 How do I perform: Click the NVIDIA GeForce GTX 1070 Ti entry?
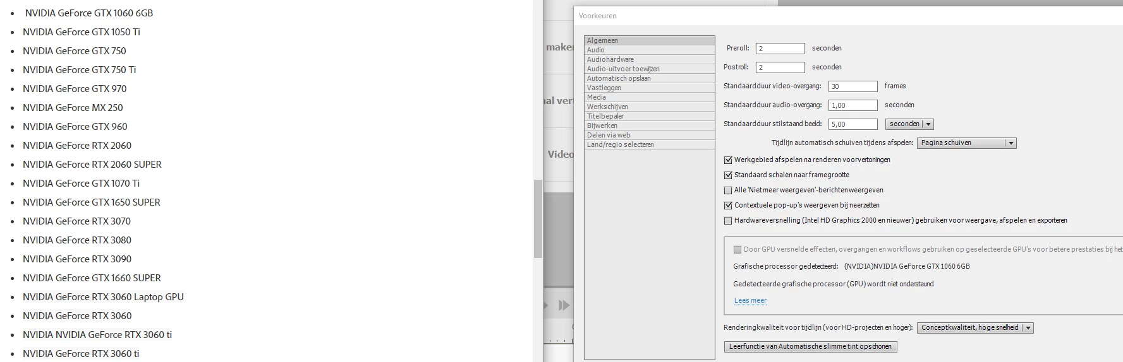coord(82,183)
